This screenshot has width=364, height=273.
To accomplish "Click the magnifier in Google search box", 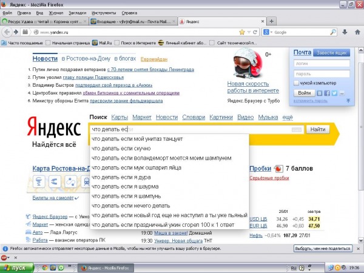I will [333, 32].
